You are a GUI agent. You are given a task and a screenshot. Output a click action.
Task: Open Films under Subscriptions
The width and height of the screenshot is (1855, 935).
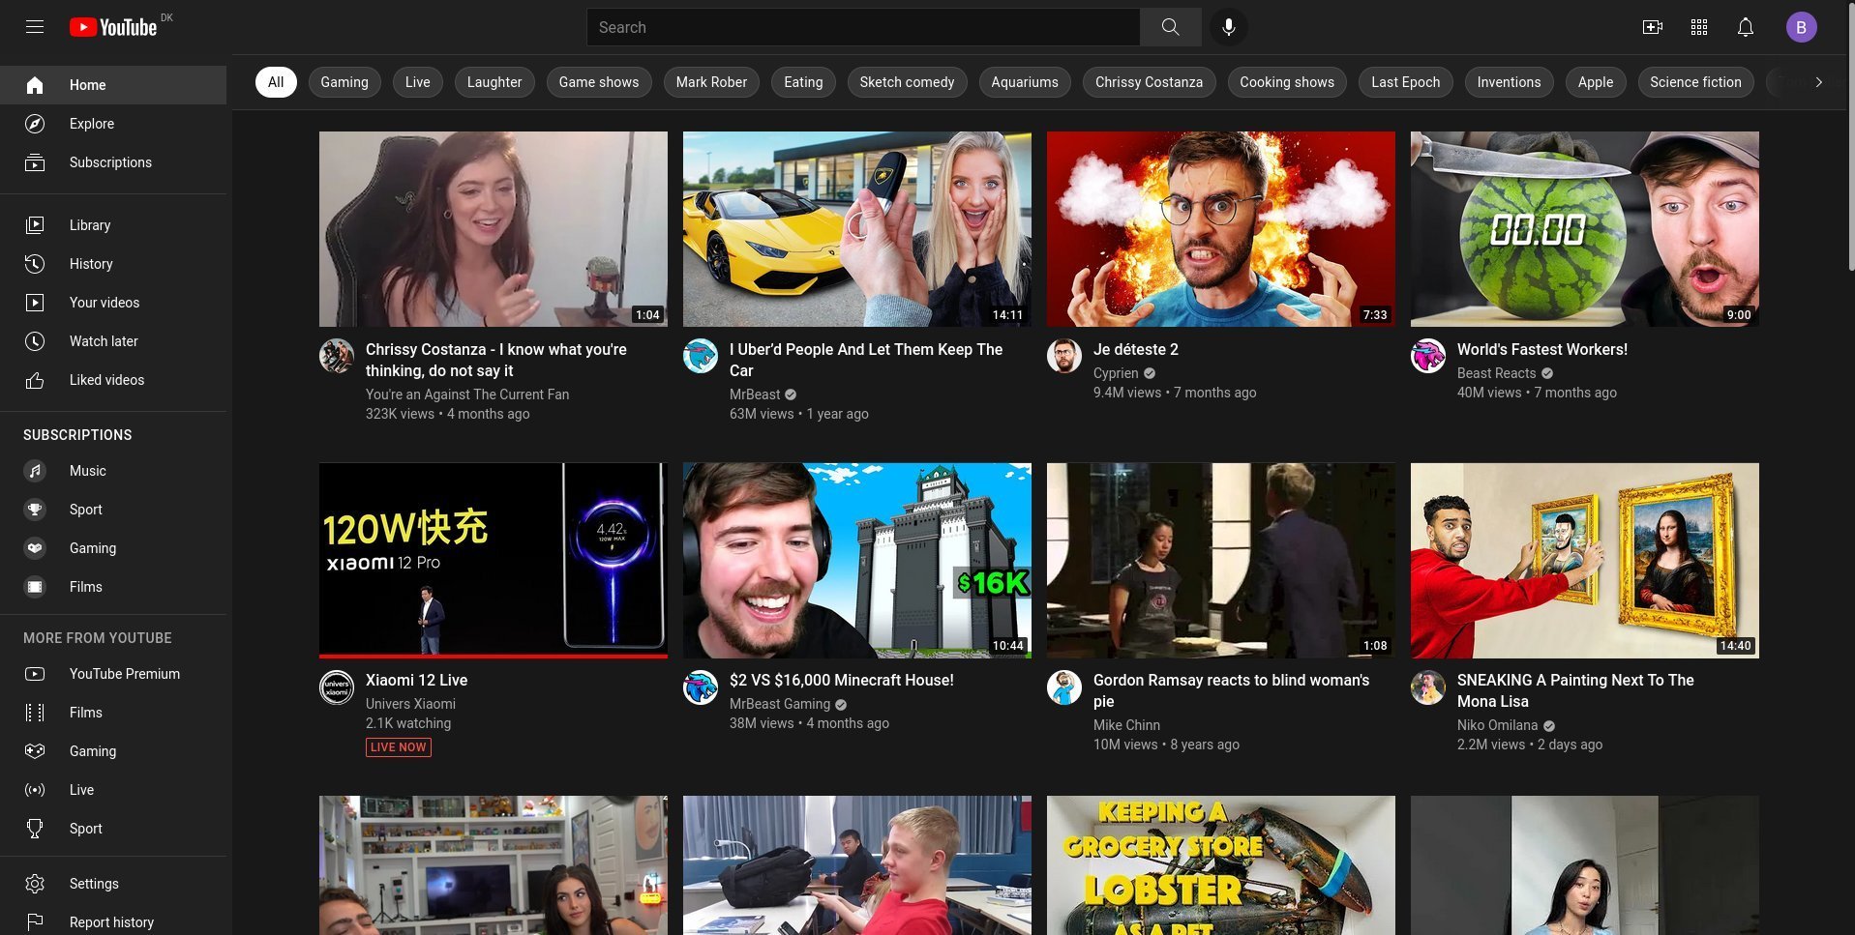point(113,587)
